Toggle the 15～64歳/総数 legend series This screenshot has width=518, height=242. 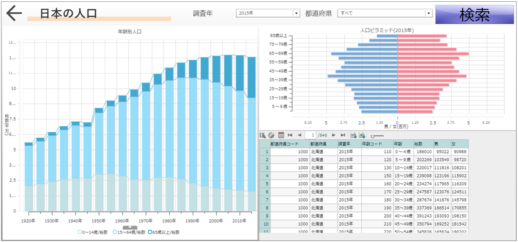pos(129,232)
